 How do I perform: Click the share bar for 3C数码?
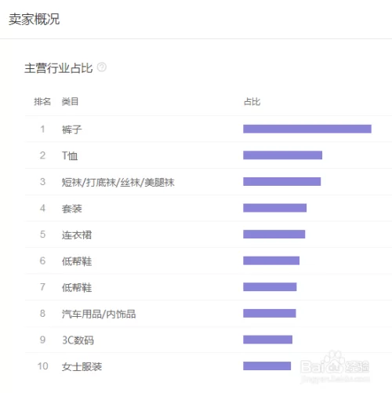[x=267, y=340]
